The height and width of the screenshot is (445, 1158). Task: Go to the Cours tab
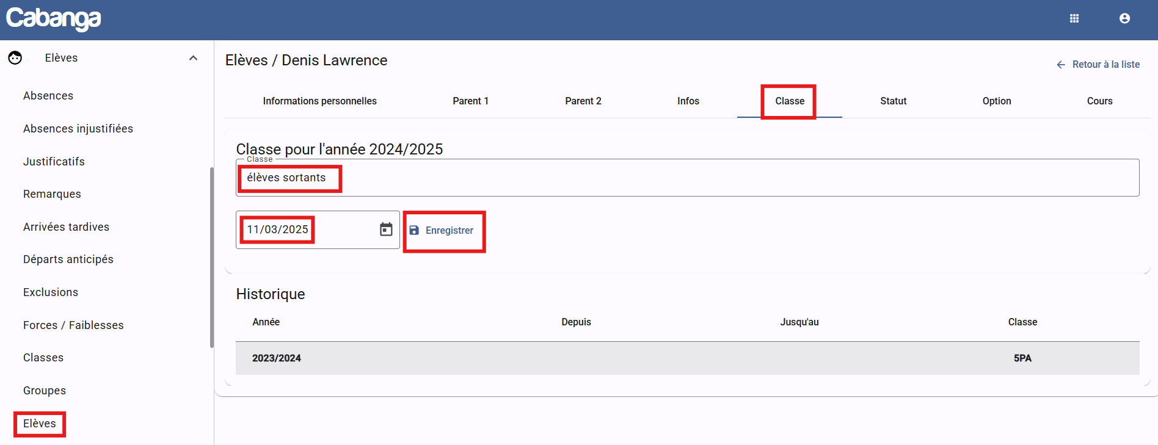pos(1099,101)
